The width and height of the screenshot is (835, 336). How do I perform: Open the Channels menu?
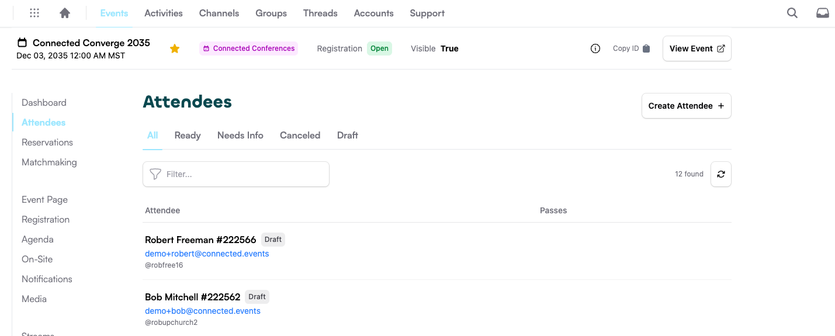click(x=219, y=13)
